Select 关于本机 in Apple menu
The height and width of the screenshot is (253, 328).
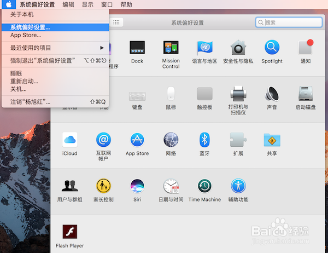[55, 14]
